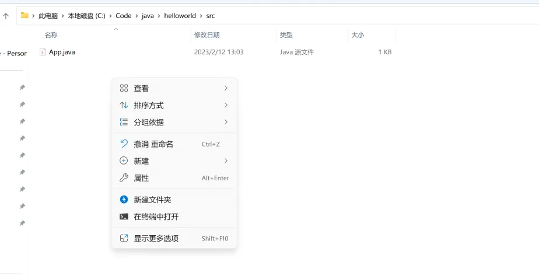This screenshot has width=539, height=276.
Task: Expand chevron next to 查看
Action: pyautogui.click(x=226, y=88)
